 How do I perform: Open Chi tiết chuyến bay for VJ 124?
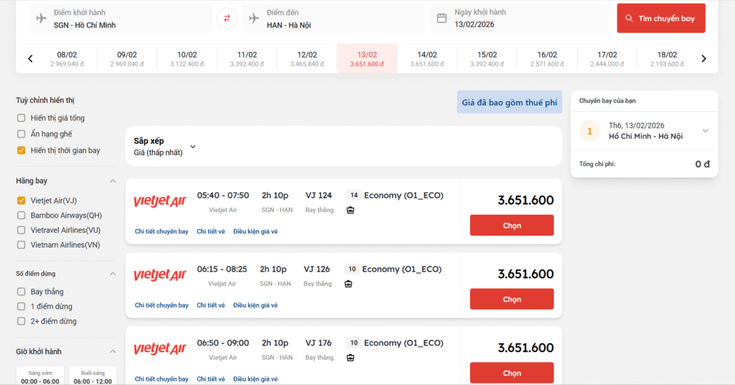click(x=161, y=231)
